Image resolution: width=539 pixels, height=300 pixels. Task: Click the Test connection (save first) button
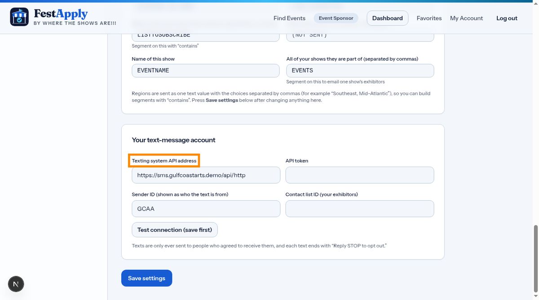point(175,230)
